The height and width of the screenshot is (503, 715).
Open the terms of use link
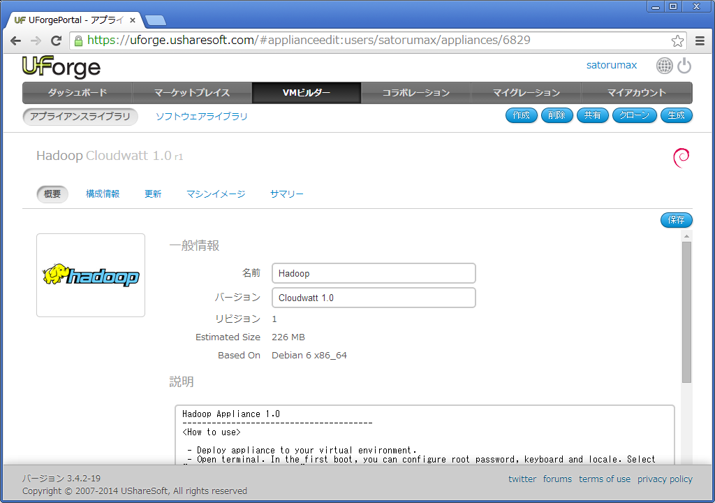tap(605, 479)
